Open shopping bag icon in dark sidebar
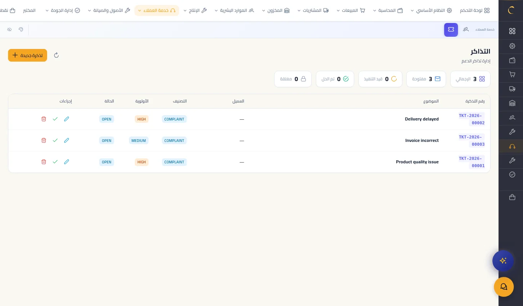 pos(512,197)
